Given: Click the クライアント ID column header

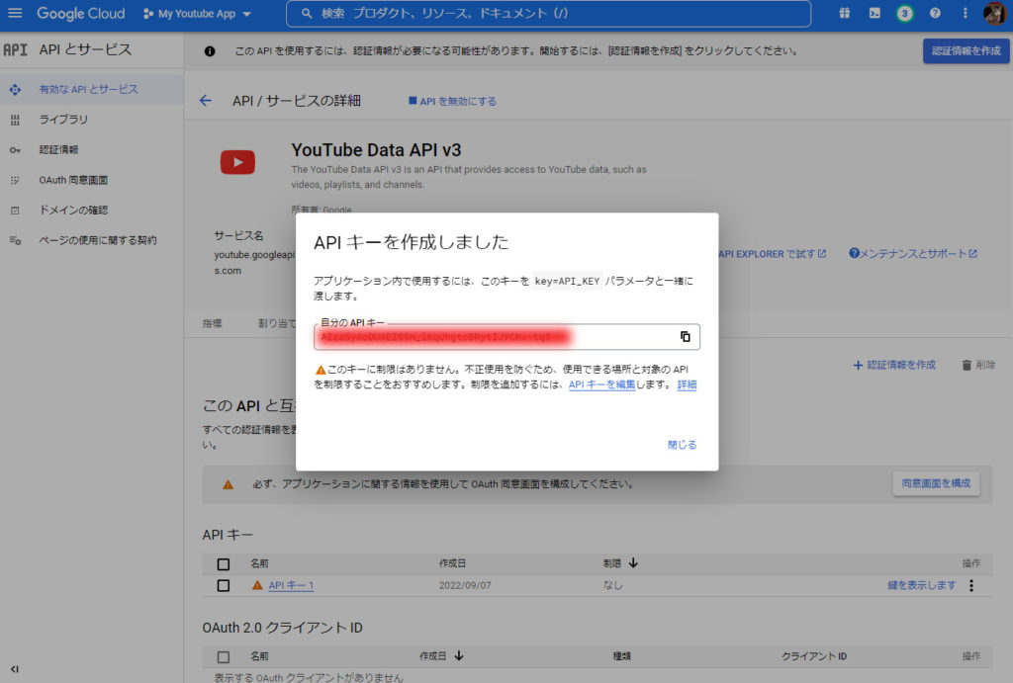Looking at the screenshot, I should pos(814,656).
